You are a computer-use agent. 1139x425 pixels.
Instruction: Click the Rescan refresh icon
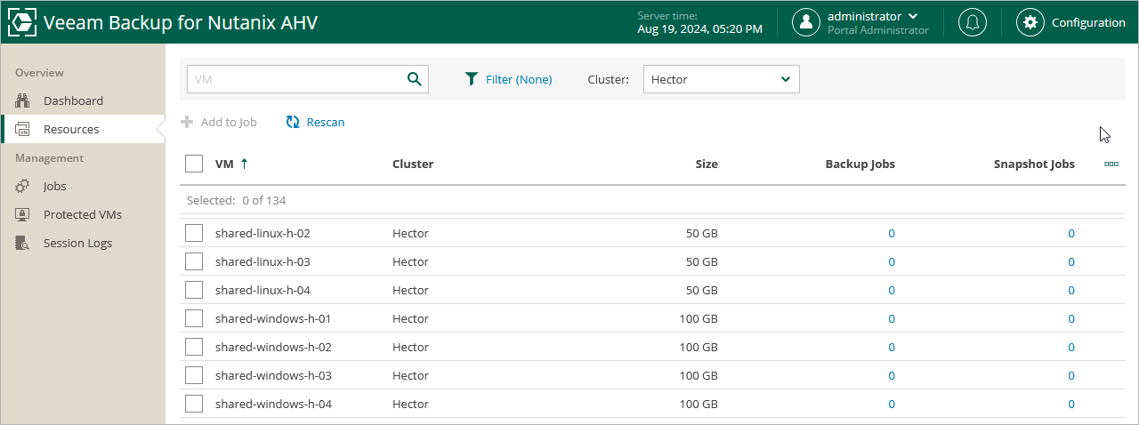[293, 122]
